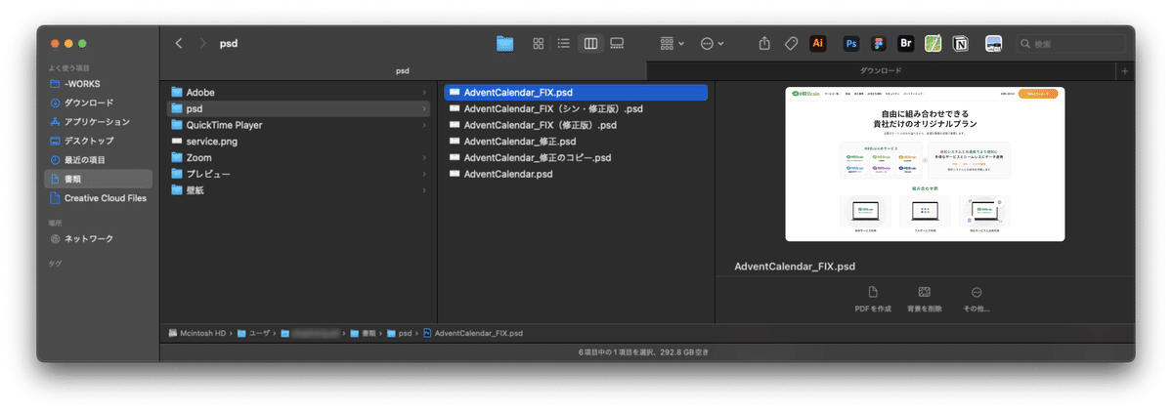Click the blue folder icon in toolbar
1173x412 pixels.
pyautogui.click(x=504, y=43)
